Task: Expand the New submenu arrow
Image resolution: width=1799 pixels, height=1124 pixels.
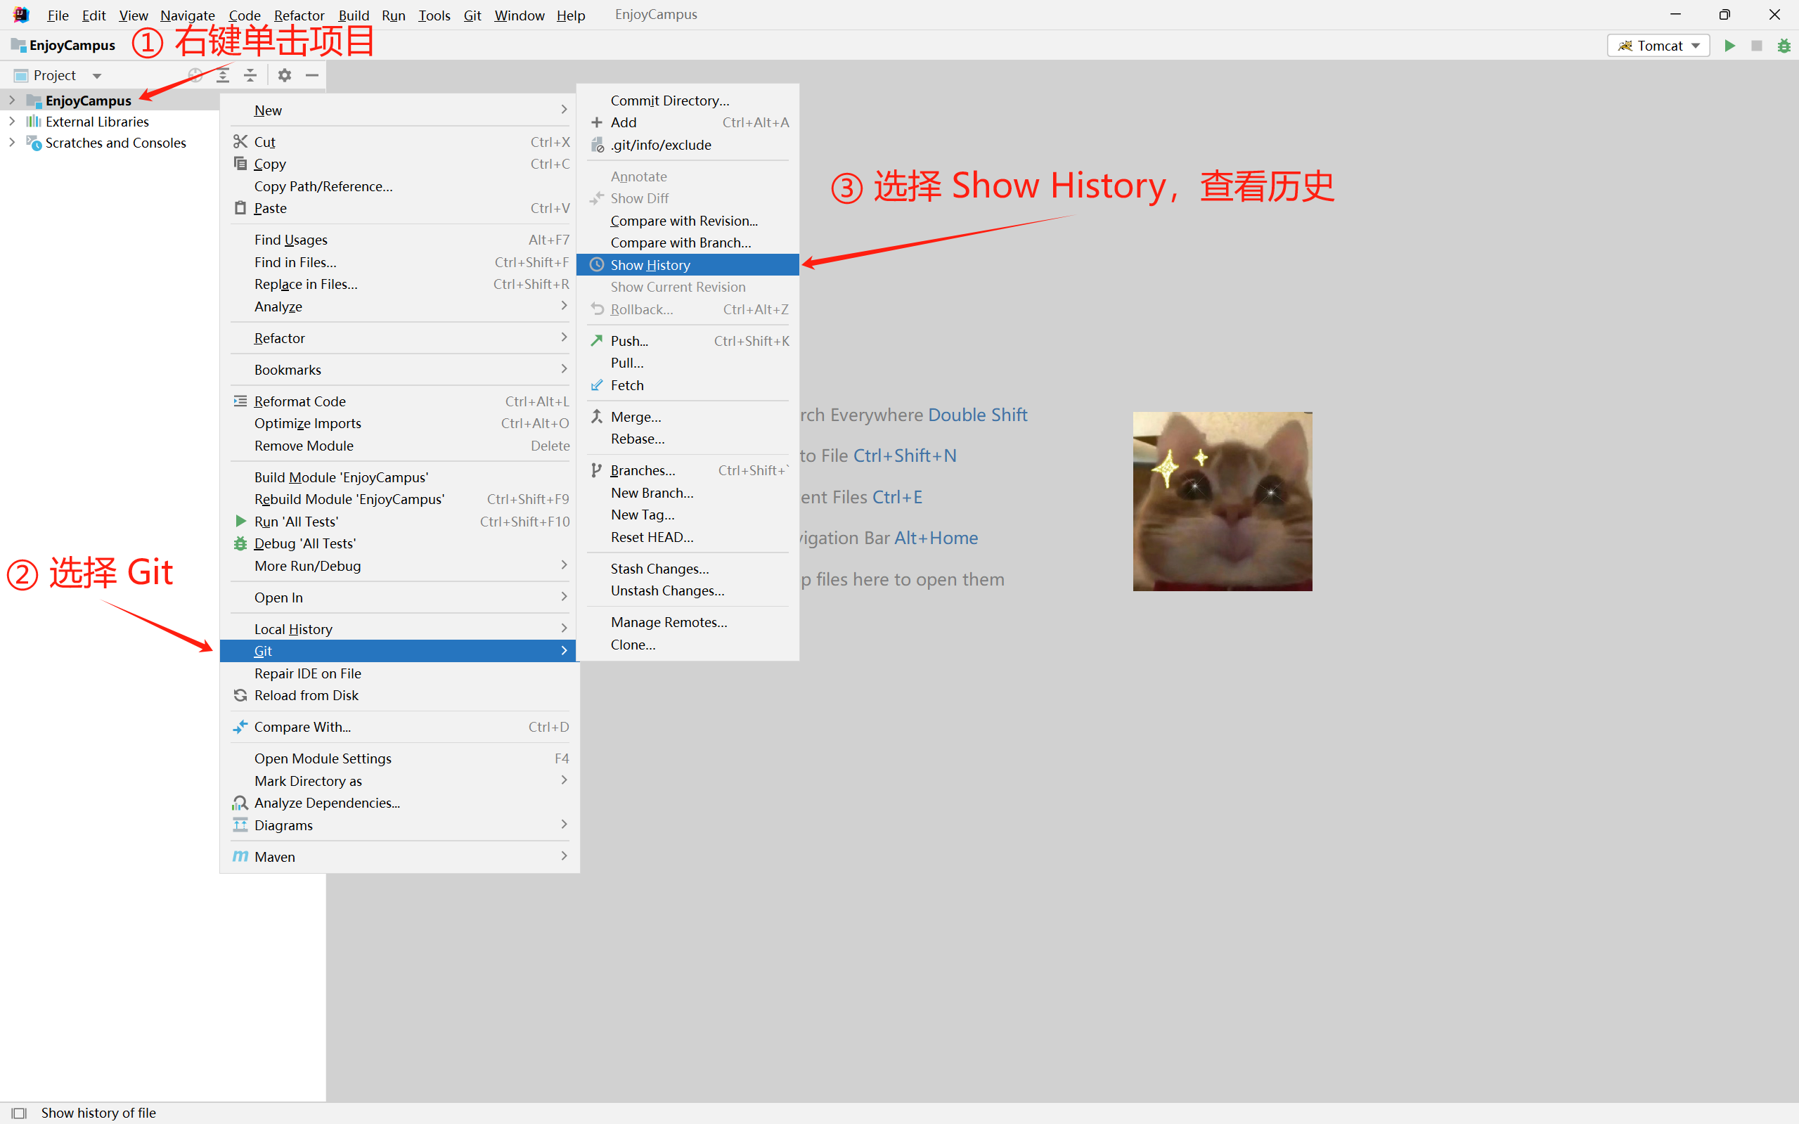Action: [x=565, y=109]
